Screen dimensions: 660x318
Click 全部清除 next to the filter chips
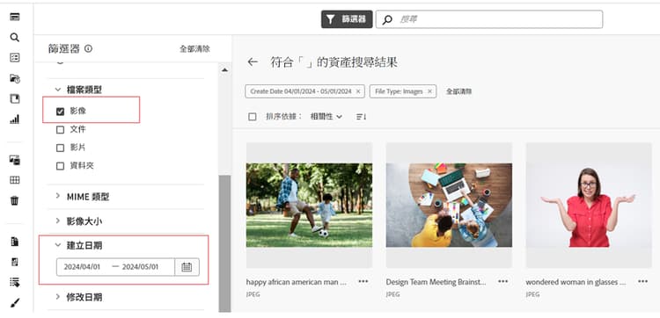[x=458, y=91]
